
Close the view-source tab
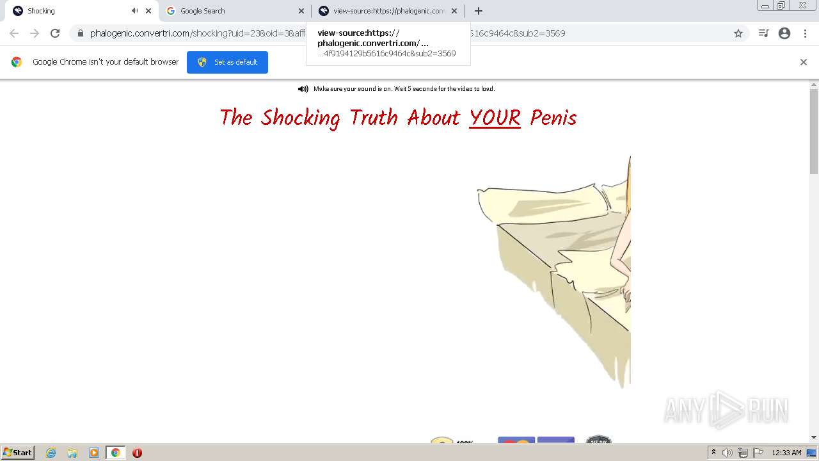point(454,11)
